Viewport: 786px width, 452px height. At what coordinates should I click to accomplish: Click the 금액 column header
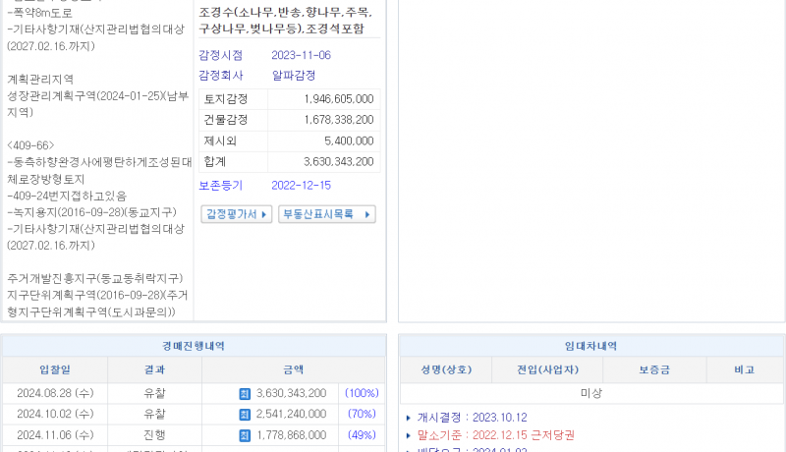click(292, 369)
